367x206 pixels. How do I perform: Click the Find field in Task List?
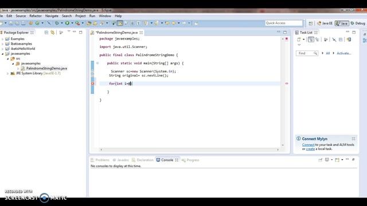[307, 53]
